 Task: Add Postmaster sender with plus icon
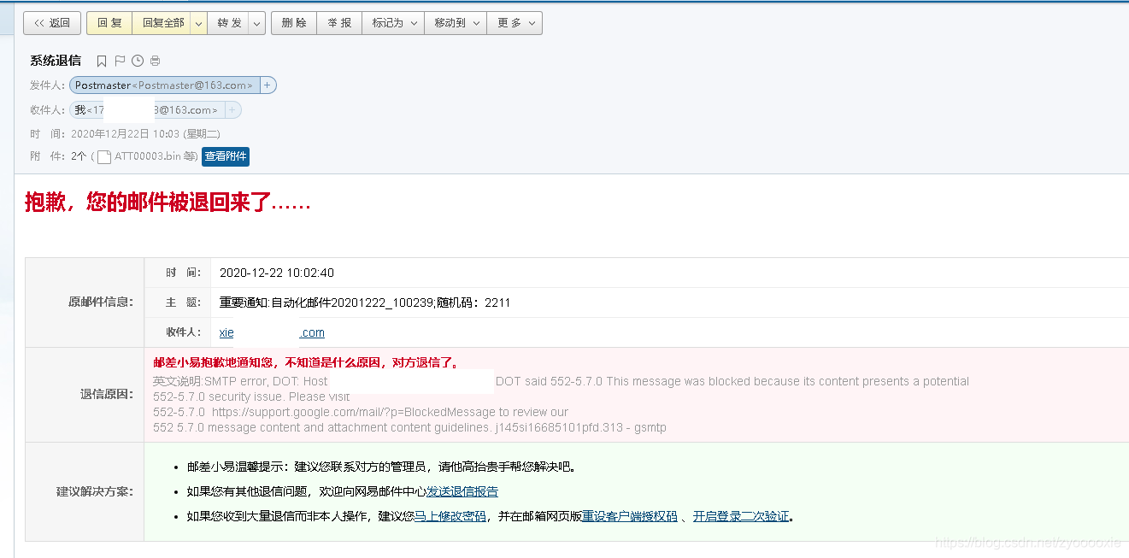click(268, 85)
